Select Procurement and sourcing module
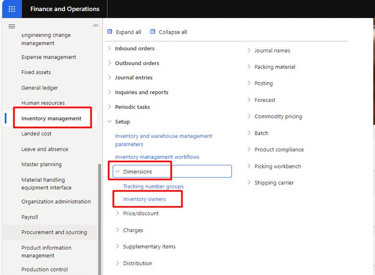The width and height of the screenshot is (375, 275). (54, 232)
